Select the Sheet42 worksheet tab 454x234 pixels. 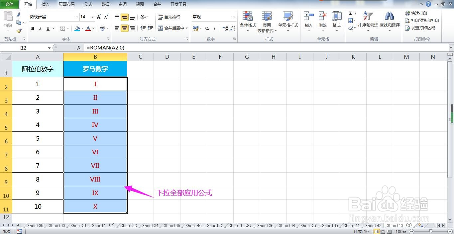[x=373, y=225]
